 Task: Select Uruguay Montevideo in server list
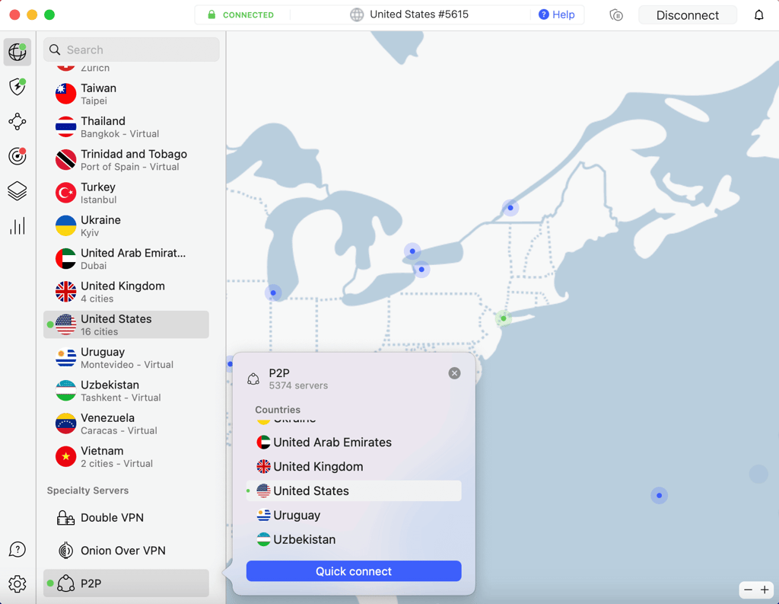pyautogui.click(x=126, y=358)
